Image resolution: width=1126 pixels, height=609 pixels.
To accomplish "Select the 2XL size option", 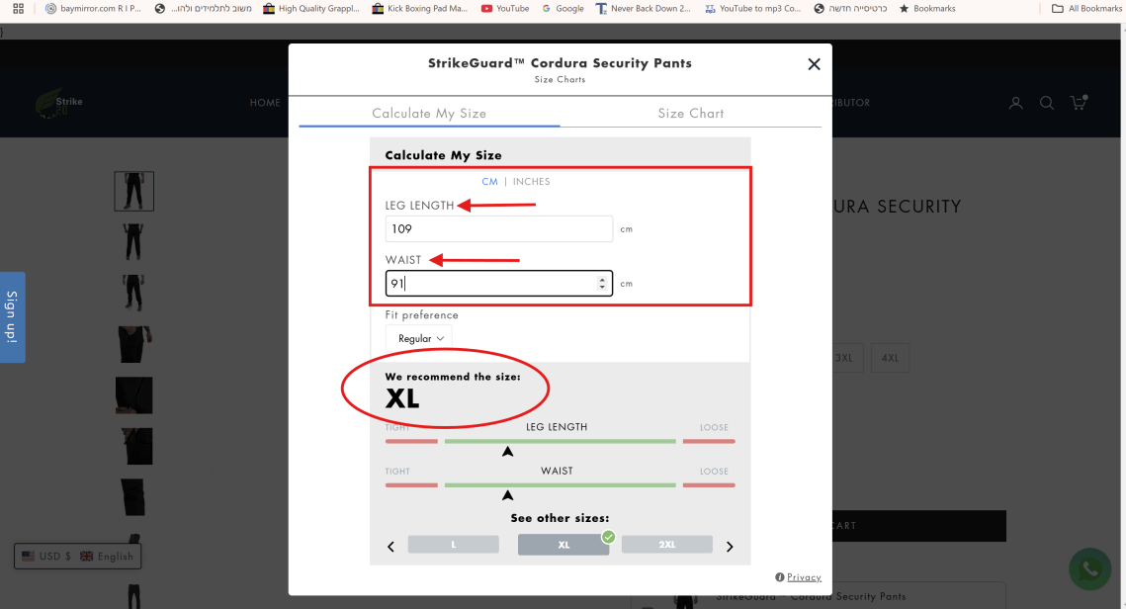I will 667,545.
